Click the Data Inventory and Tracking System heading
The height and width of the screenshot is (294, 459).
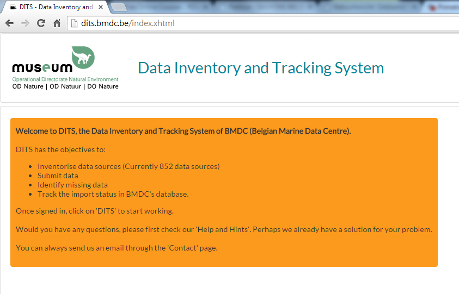click(261, 68)
